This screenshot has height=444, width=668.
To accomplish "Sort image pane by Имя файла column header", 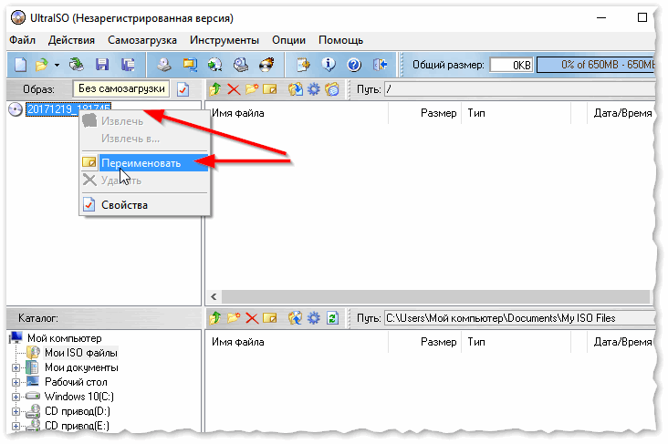I will coord(297,113).
